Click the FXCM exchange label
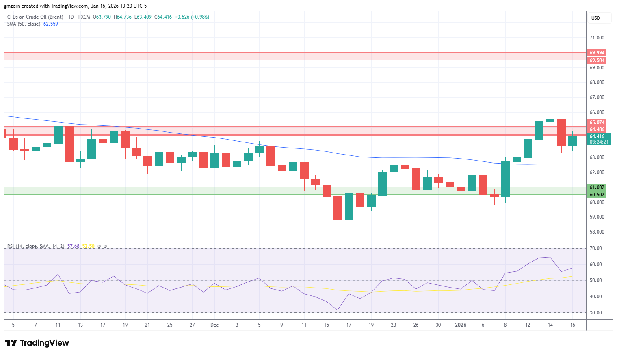This screenshot has height=355, width=617. pyautogui.click(x=84, y=17)
